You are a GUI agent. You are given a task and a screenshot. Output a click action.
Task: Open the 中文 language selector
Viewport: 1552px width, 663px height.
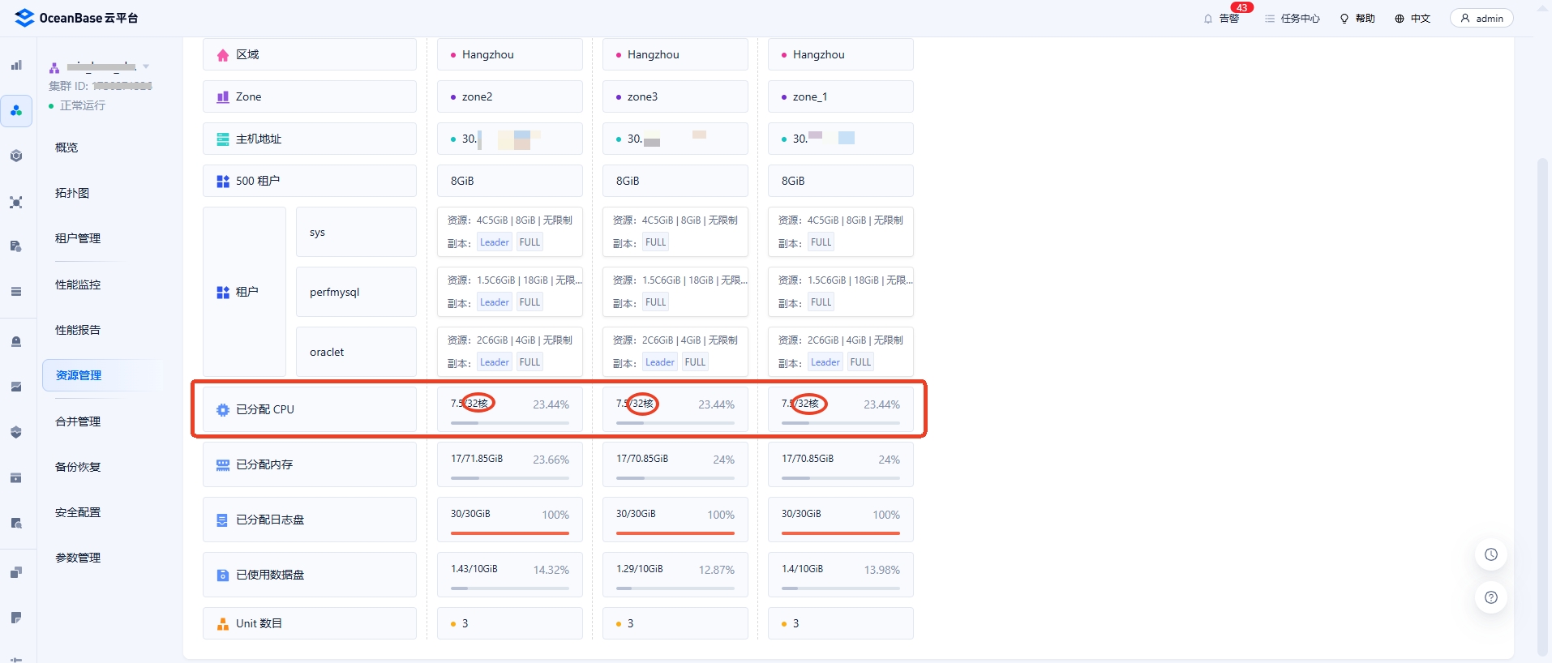[x=1413, y=19]
